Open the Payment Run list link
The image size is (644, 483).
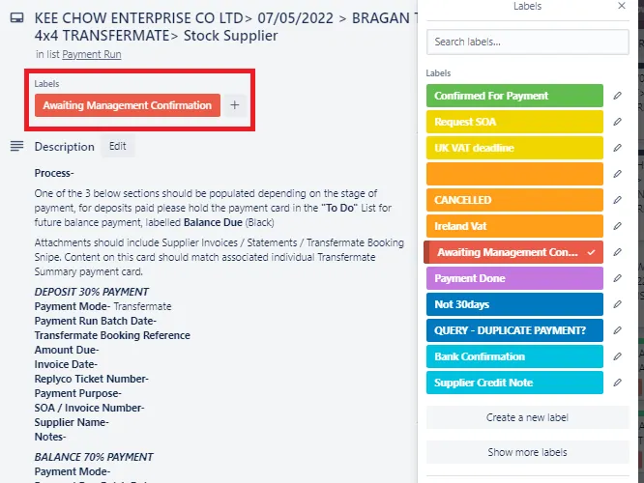(x=92, y=54)
